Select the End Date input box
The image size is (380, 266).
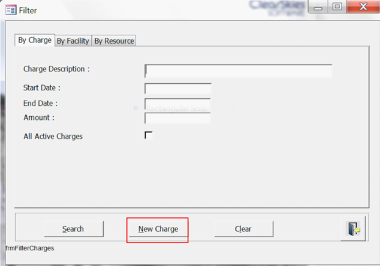click(178, 104)
